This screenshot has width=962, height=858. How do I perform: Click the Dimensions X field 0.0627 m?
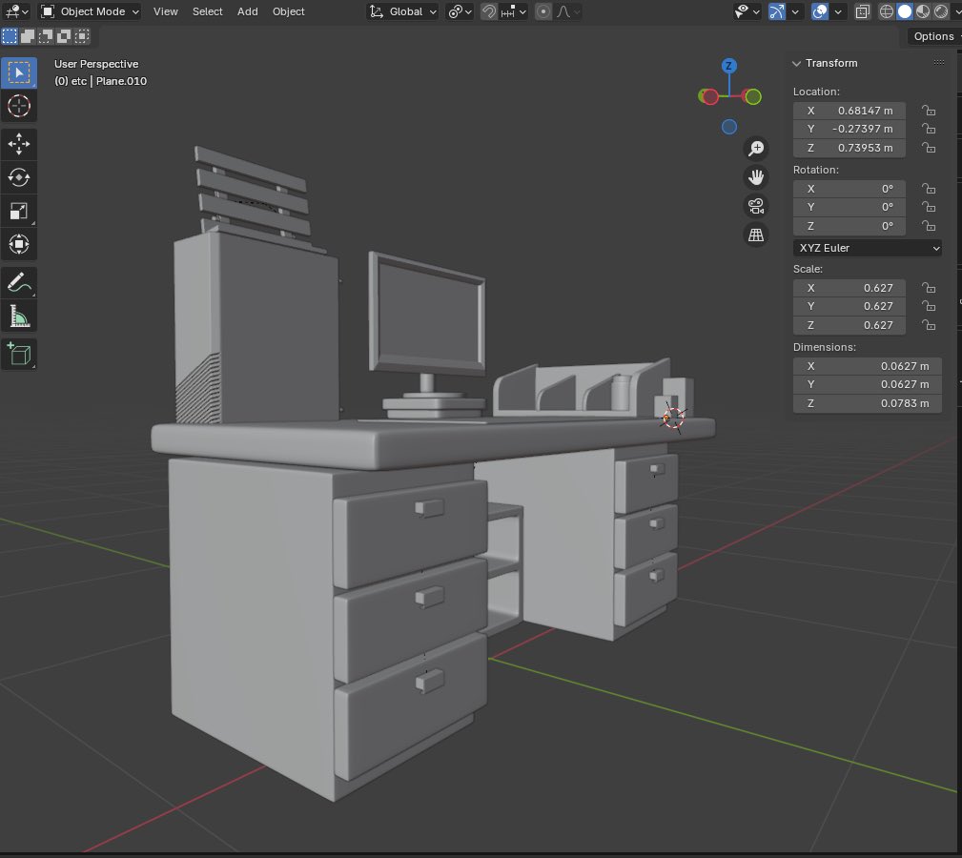867,366
